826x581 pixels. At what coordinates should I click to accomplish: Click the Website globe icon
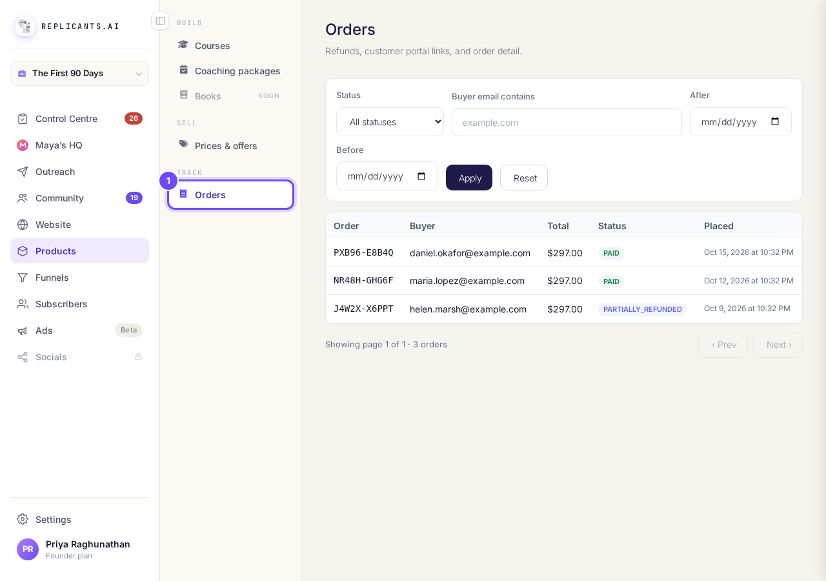click(23, 225)
